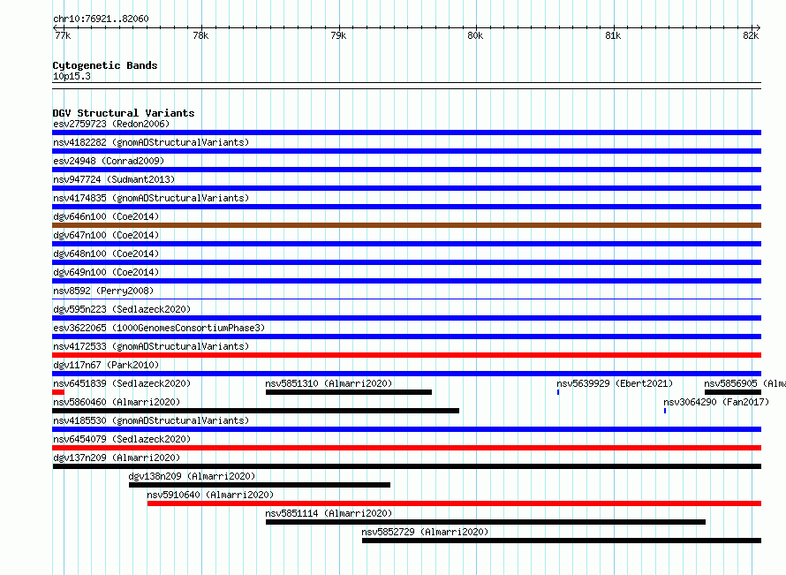Screen dimensions: 786x575
Task: Click the black bar under nsv5851114
Action: pyautogui.click(x=486, y=522)
